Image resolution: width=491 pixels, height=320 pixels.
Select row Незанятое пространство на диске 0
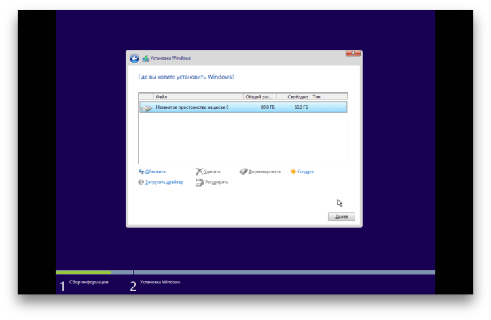tap(244, 107)
